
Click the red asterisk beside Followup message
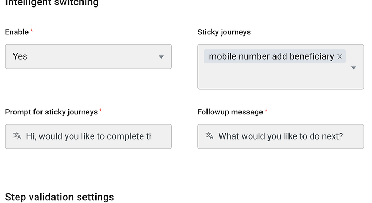(266, 111)
